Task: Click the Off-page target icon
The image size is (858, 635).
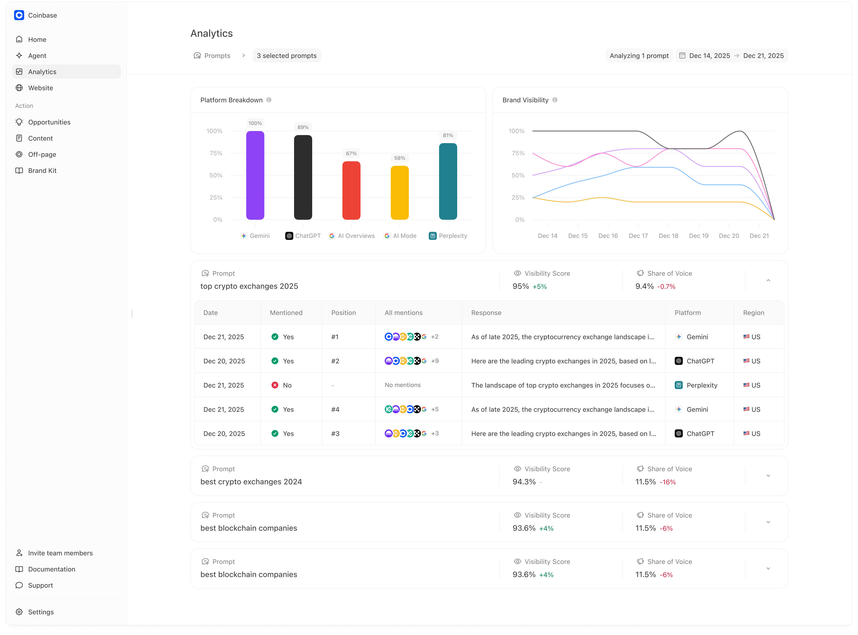Action: (x=19, y=154)
